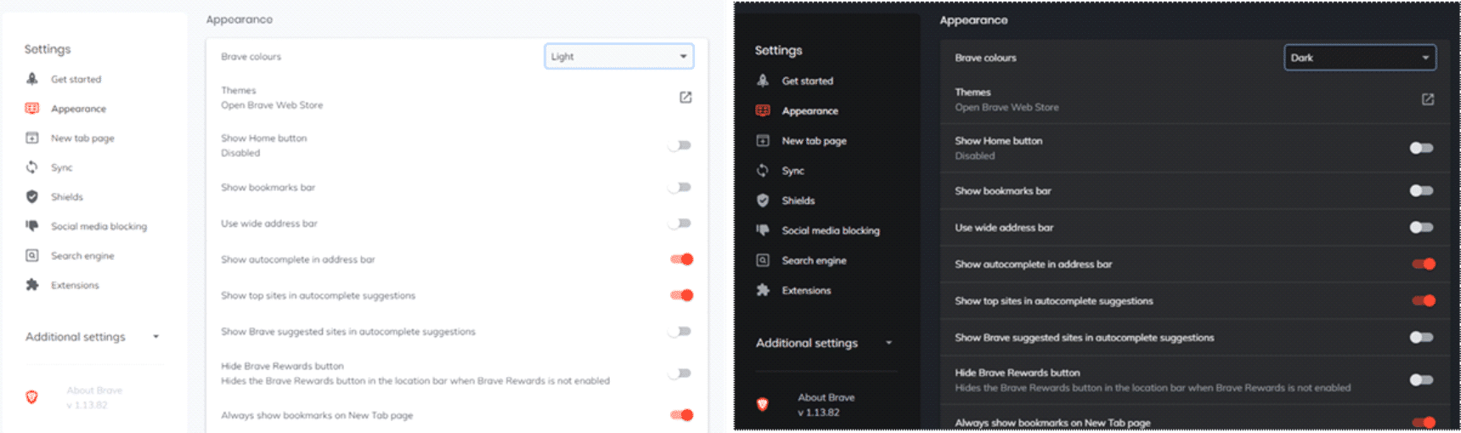
Task: Click the Brave lion logo in dark sidebar
Action: coord(763,404)
